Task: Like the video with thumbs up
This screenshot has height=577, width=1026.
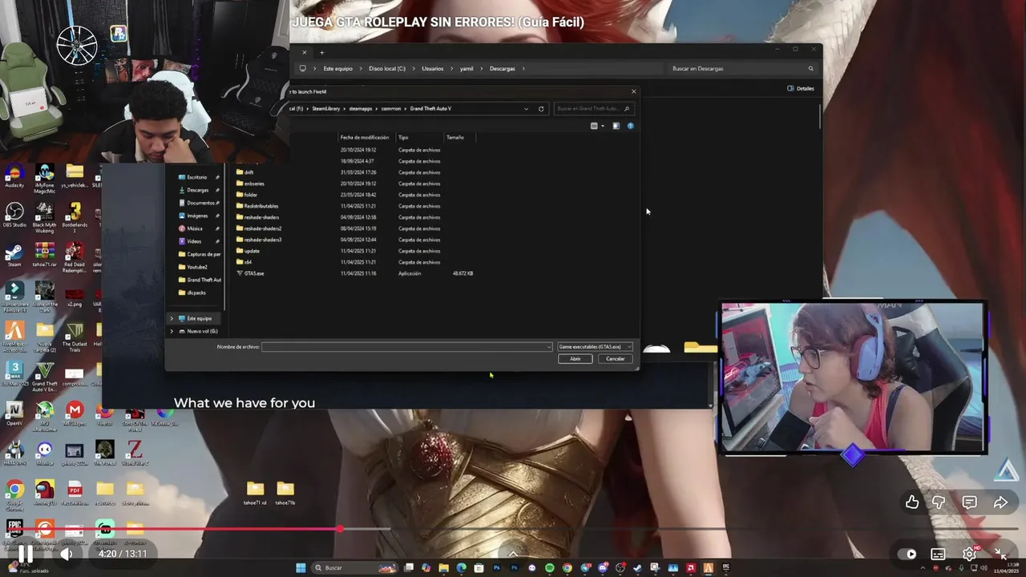Action: [912, 502]
